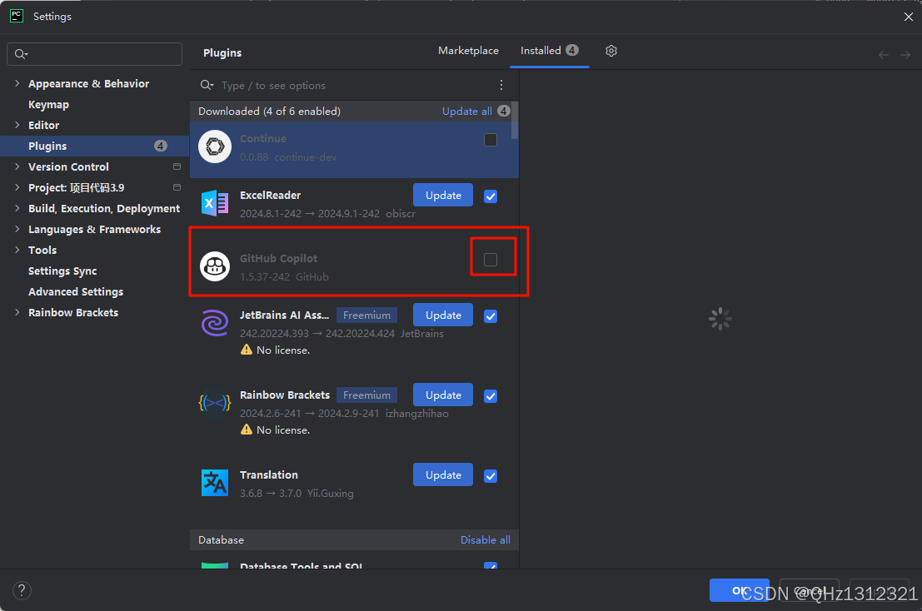Image resolution: width=922 pixels, height=611 pixels.
Task: Click the Project 项目代码3.9 project-level indicator icon
Action: coord(177,187)
